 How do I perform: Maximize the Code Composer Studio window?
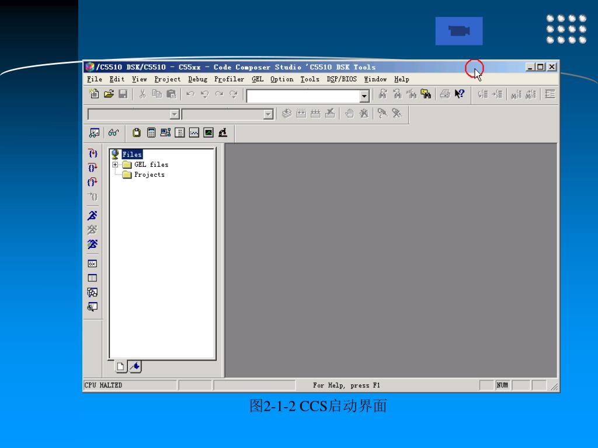(540, 67)
